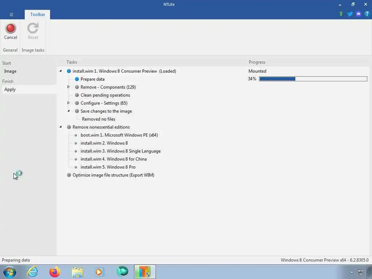Expand Remove - Components (129)

(68, 87)
